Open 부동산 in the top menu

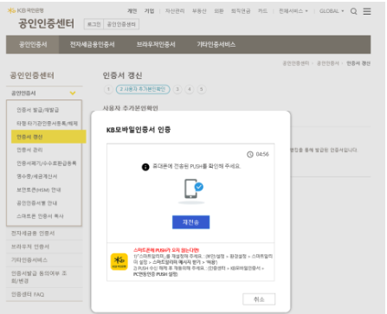(x=199, y=11)
